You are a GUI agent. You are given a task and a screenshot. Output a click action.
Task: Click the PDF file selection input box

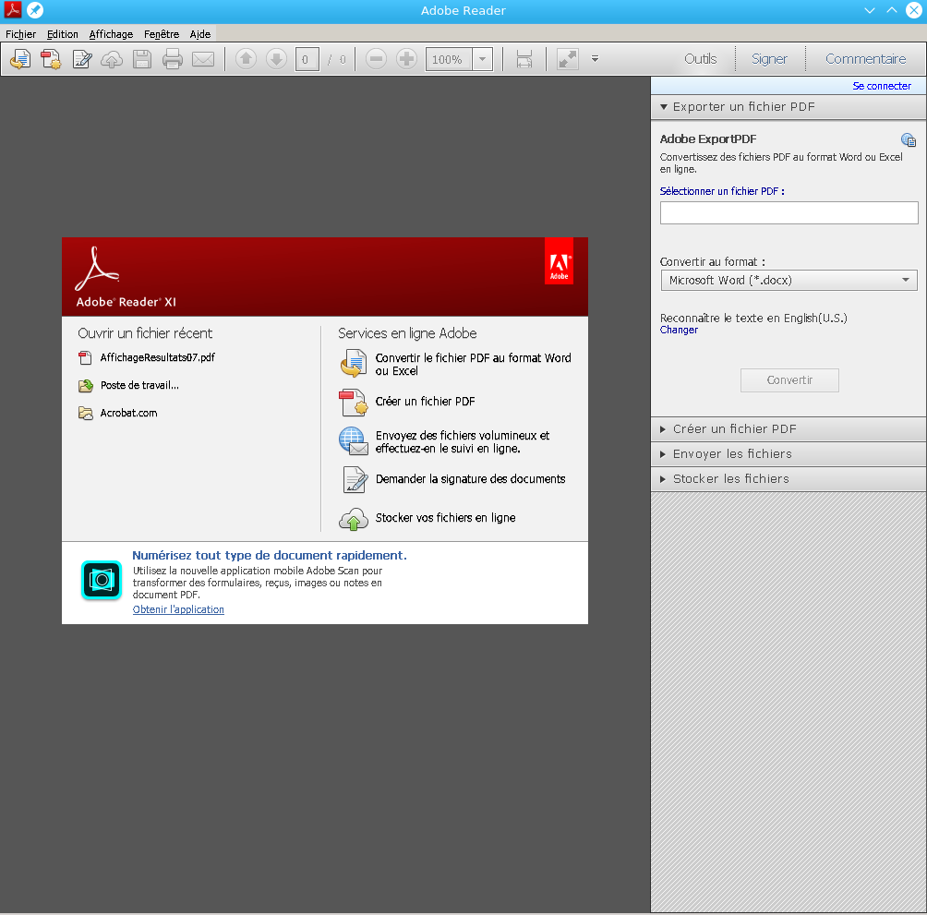pos(789,212)
